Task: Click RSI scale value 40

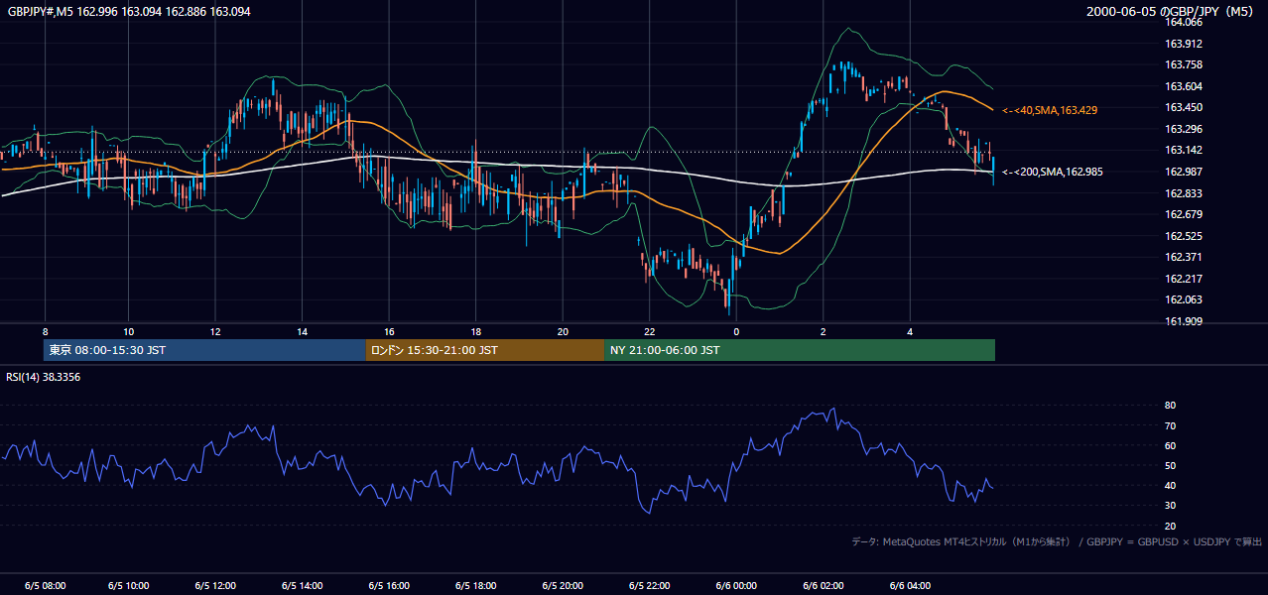Action: coord(1170,485)
